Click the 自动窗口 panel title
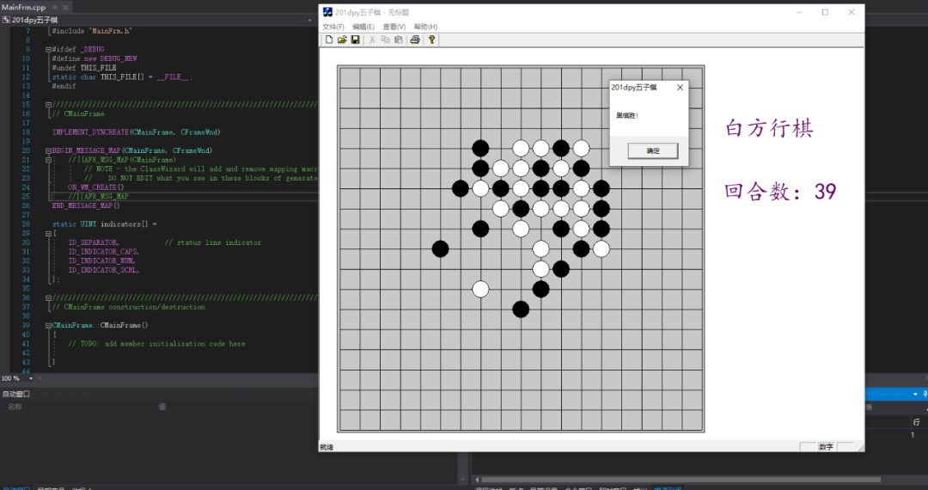928x490 pixels. coord(16,394)
